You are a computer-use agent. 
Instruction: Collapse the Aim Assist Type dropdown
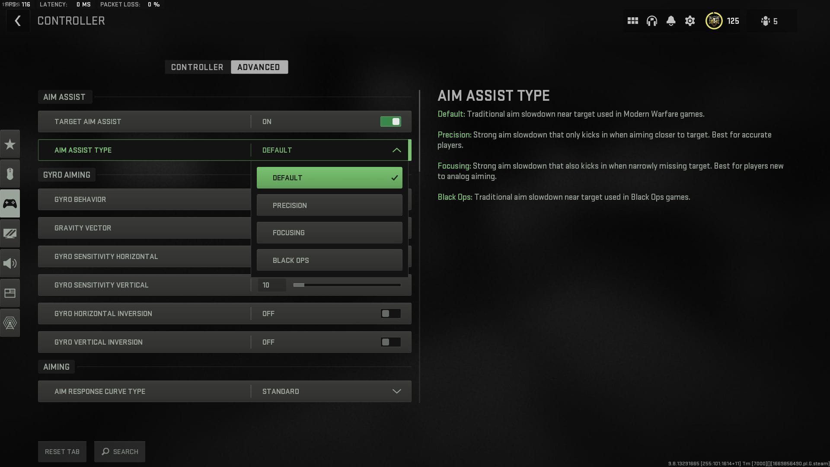[396, 150]
